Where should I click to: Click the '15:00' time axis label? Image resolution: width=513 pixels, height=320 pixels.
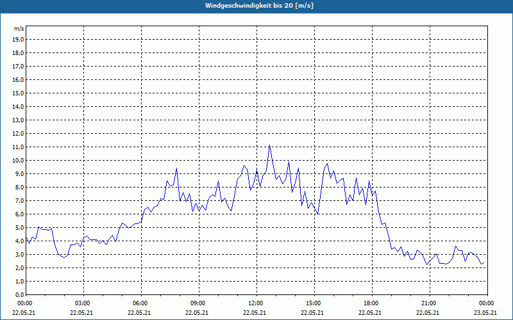tap(314, 303)
